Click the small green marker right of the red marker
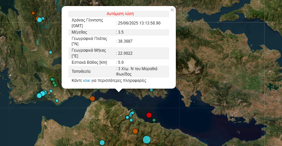 point(154,120)
